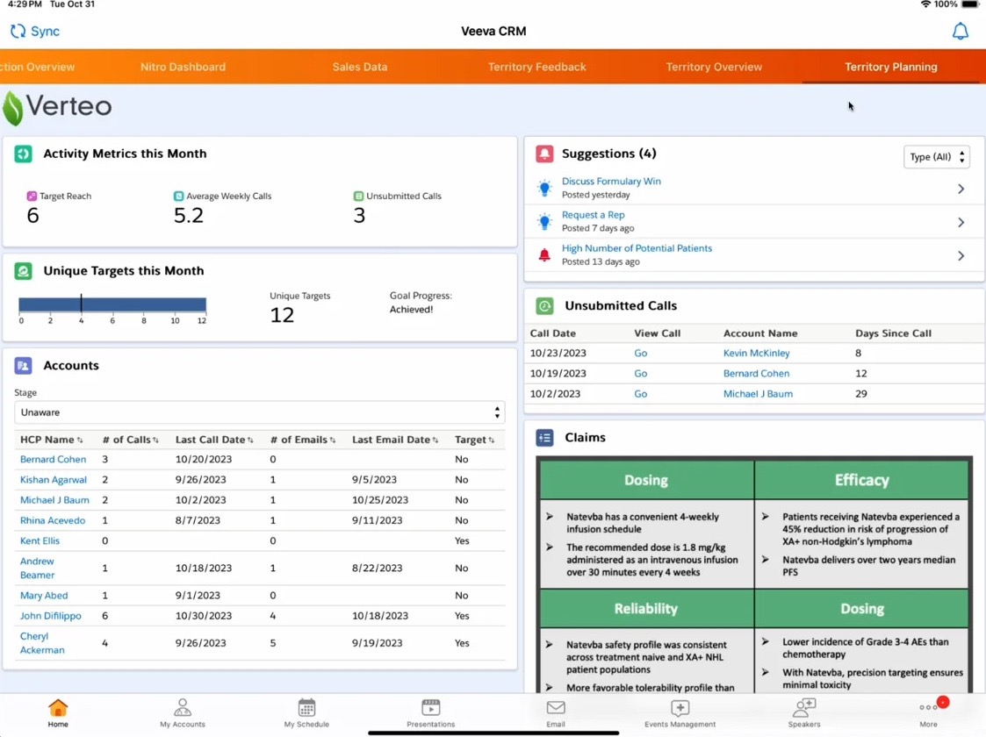
Task: Click the Dosing claims header tile
Action: click(646, 480)
